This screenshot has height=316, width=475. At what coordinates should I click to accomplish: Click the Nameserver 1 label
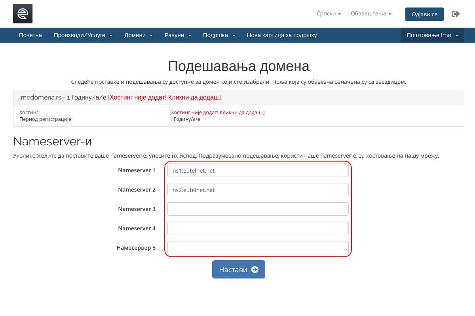coord(137,170)
